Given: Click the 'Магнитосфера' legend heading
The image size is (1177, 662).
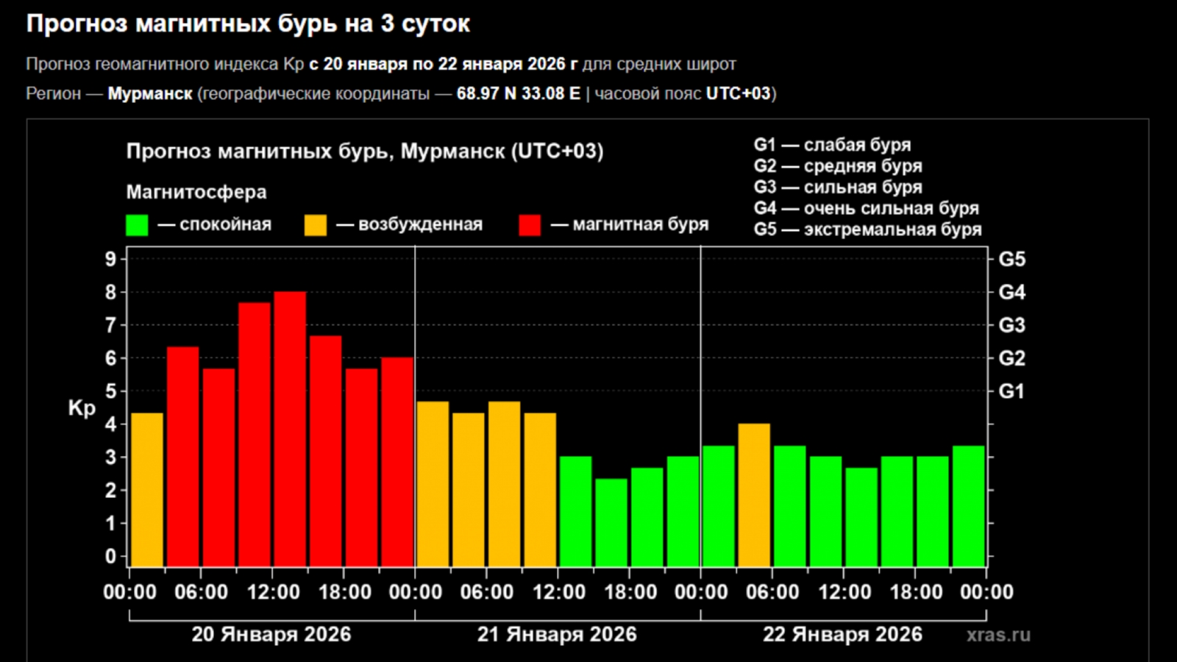Looking at the screenshot, I should tap(196, 193).
